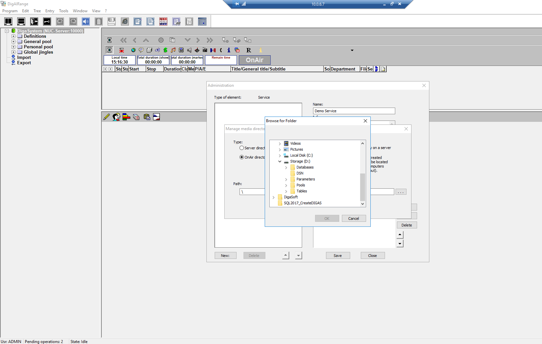
Task: Click the trash bin toolbar icon
Action: [x=99, y=22]
